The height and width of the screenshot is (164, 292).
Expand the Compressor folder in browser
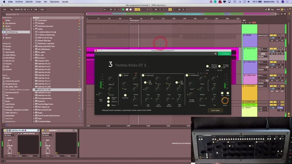pos(34,20)
